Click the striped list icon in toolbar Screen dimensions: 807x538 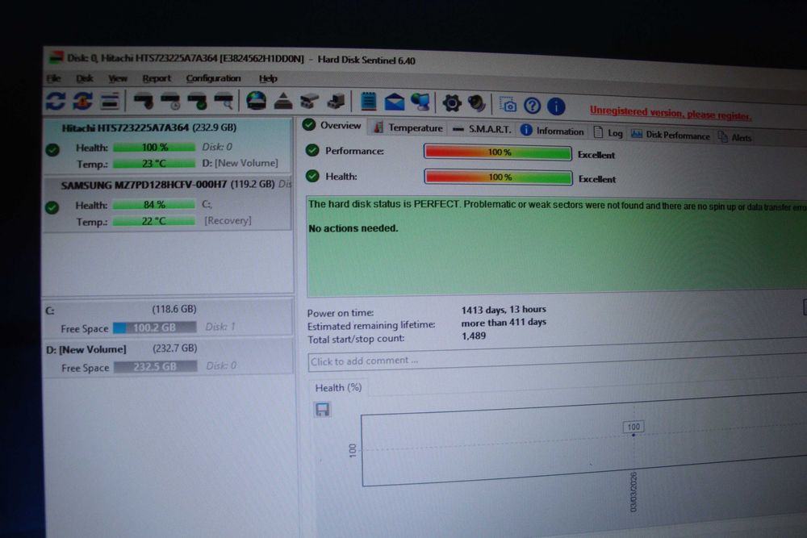pos(110,102)
